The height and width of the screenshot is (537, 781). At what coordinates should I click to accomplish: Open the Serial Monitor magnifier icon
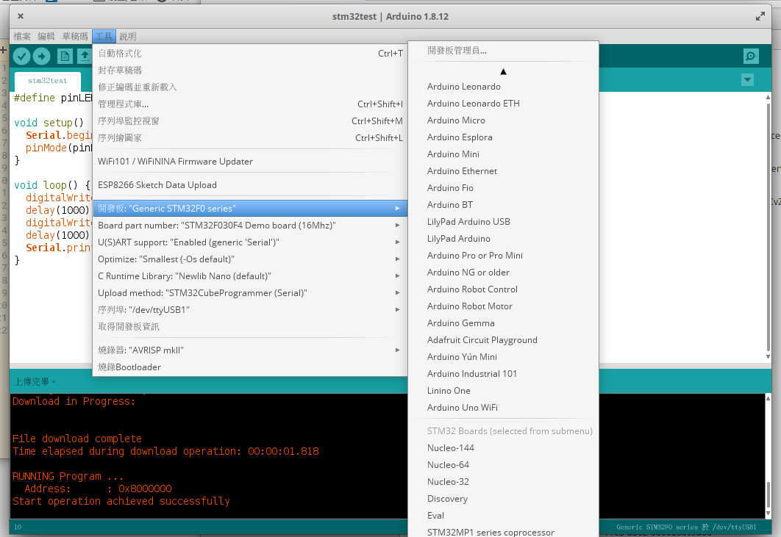pyautogui.click(x=751, y=57)
